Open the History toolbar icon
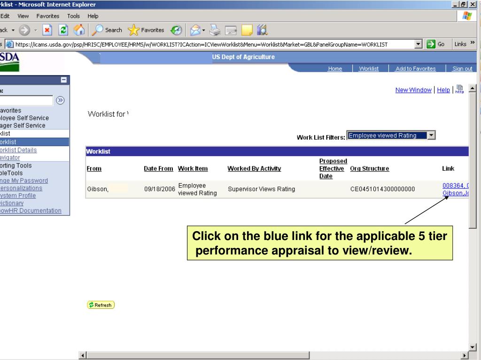The width and height of the screenshot is (481, 360). pyautogui.click(x=177, y=30)
